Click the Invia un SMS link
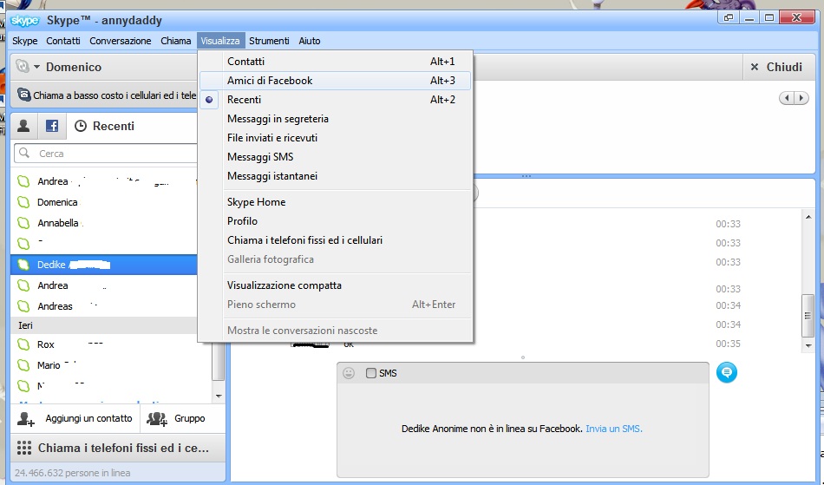Viewport: 824px width, 485px height. (614, 429)
